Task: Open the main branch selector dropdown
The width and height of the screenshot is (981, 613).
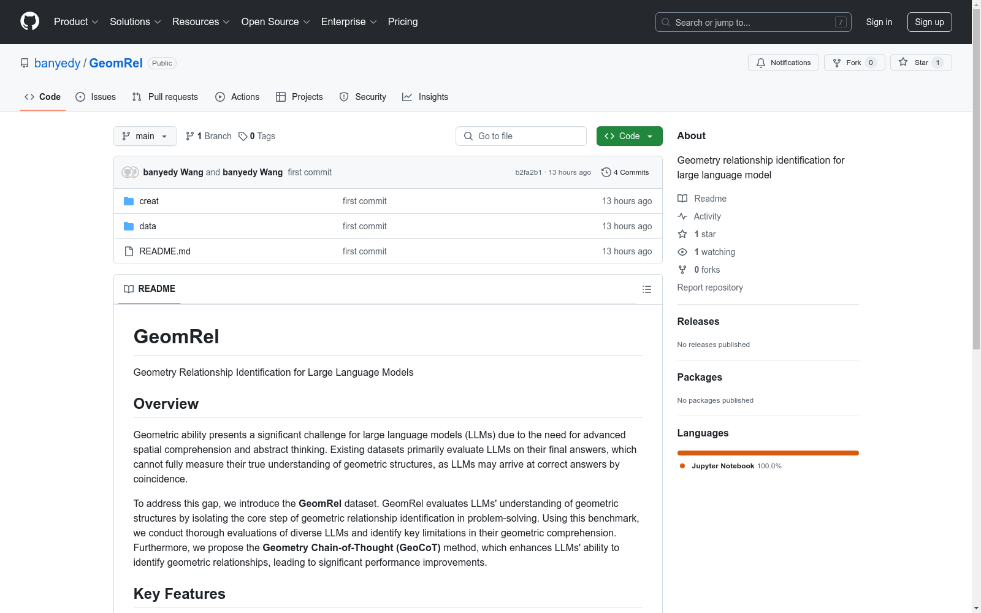Action: click(145, 136)
